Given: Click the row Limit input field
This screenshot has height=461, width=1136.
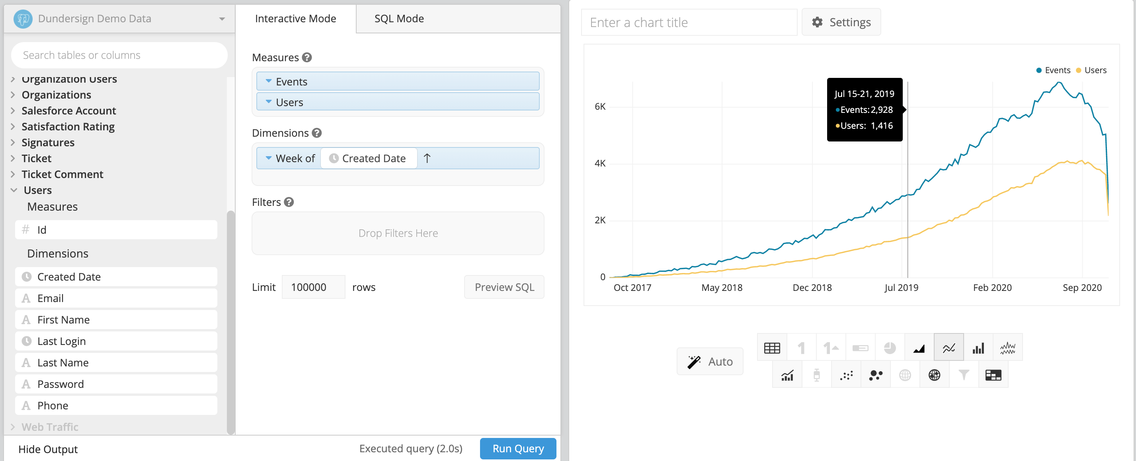Looking at the screenshot, I should [313, 287].
